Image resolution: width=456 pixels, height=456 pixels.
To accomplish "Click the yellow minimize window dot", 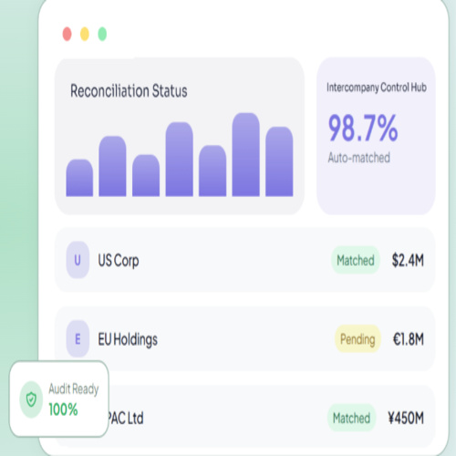I will (x=85, y=34).
